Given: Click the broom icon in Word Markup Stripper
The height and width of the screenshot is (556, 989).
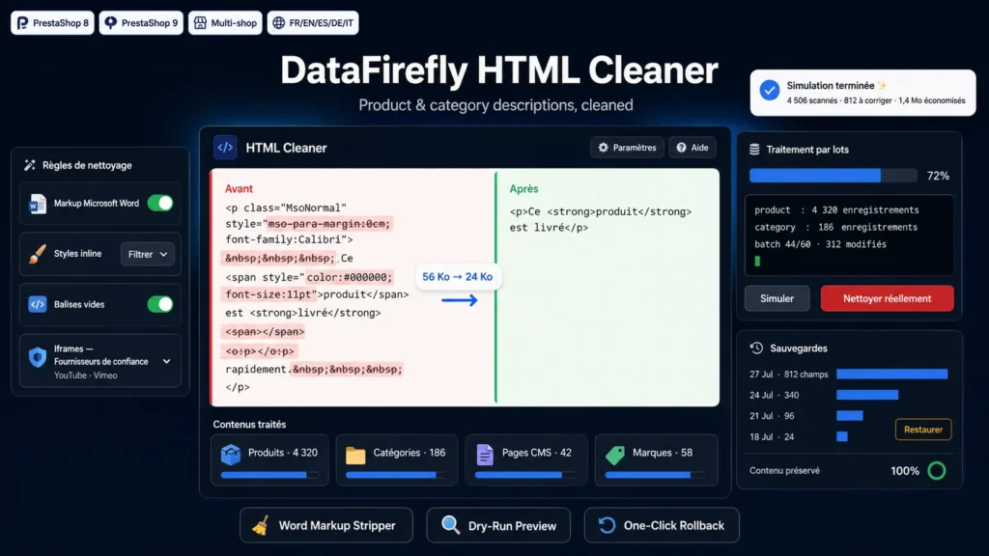Looking at the screenshot, I should click(x=261, y=526).
